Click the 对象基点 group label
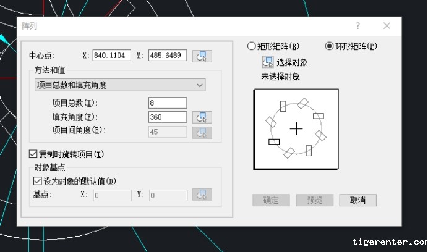The width and height of the screenshot is (428, 252). pyautogui.click(x=49, y=167)
